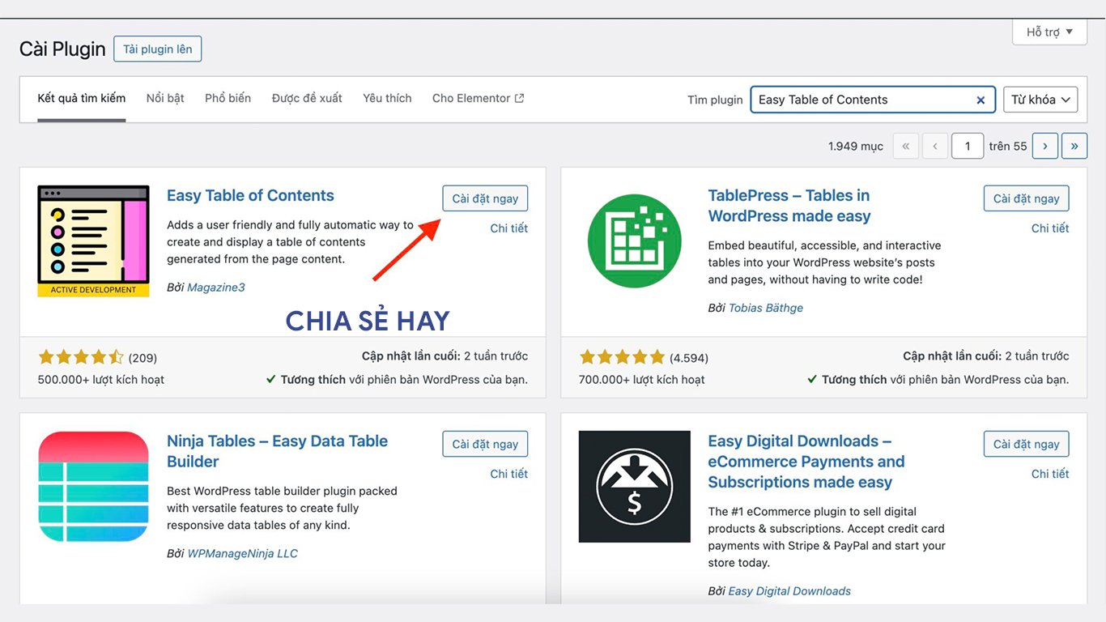Expand the Hỗ trợ help panel
Screen dimensions: 1106x622
(1049, 32)
